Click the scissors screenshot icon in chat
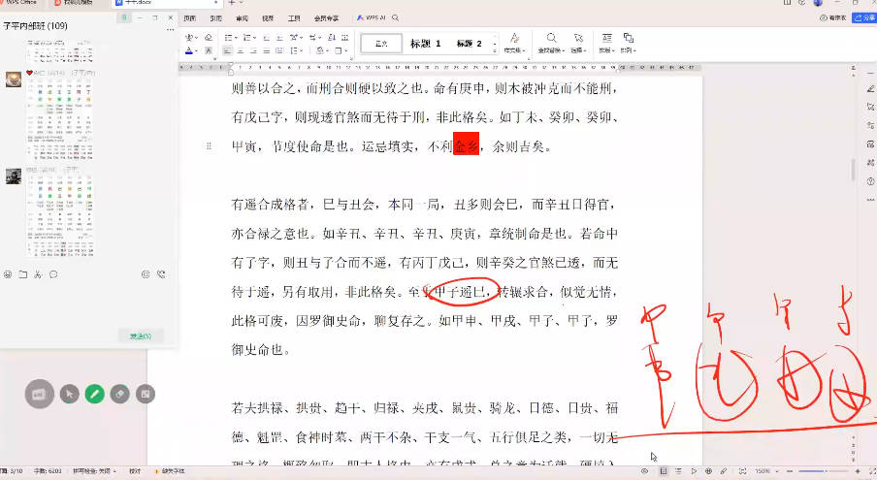 click(38, 274)
